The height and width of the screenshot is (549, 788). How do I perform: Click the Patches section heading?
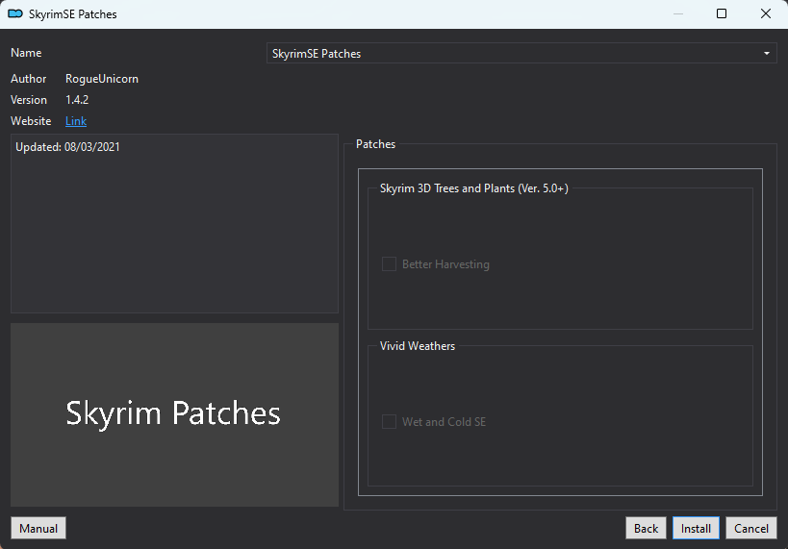[375, 144]
